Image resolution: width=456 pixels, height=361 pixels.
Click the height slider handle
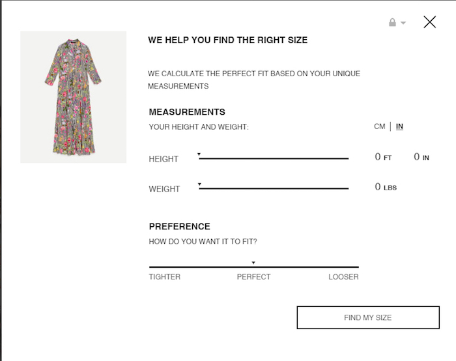pyautogui.click(x=199, y=156)
